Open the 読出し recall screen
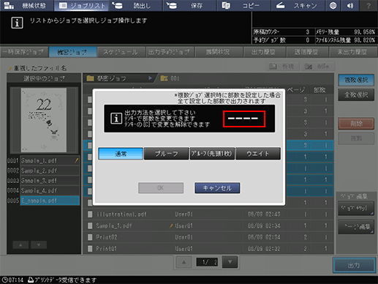Screen dimensions: 378x284 click(135, 5)
